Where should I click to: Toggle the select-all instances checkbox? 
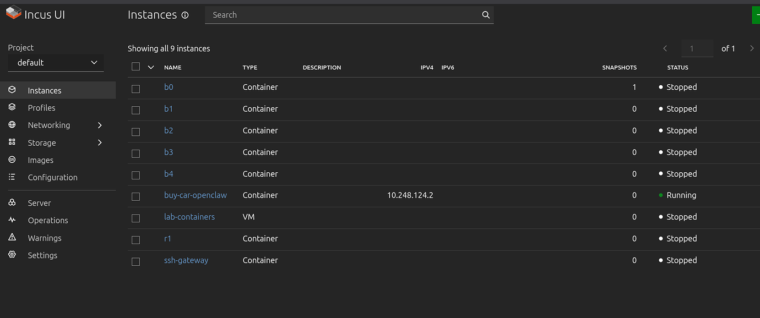click(136, 67)
